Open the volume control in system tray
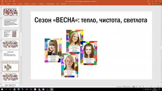162x91 pixels. point(146,89)
